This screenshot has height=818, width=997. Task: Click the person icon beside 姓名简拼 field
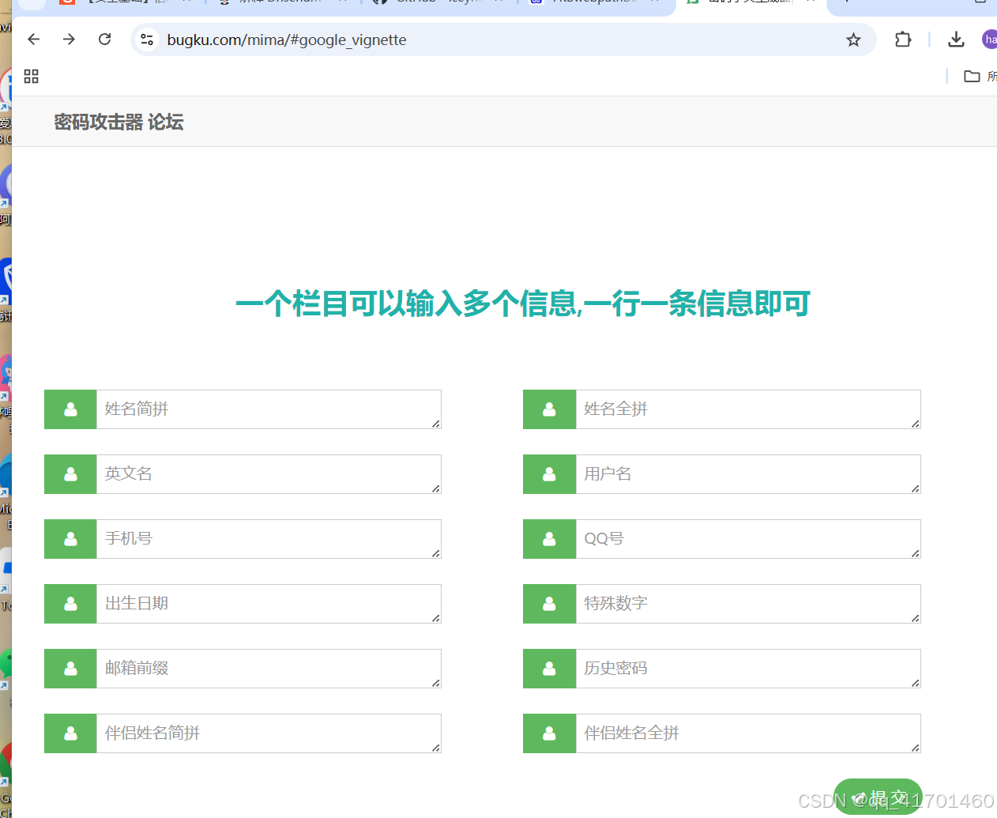(x=70, y=409)
